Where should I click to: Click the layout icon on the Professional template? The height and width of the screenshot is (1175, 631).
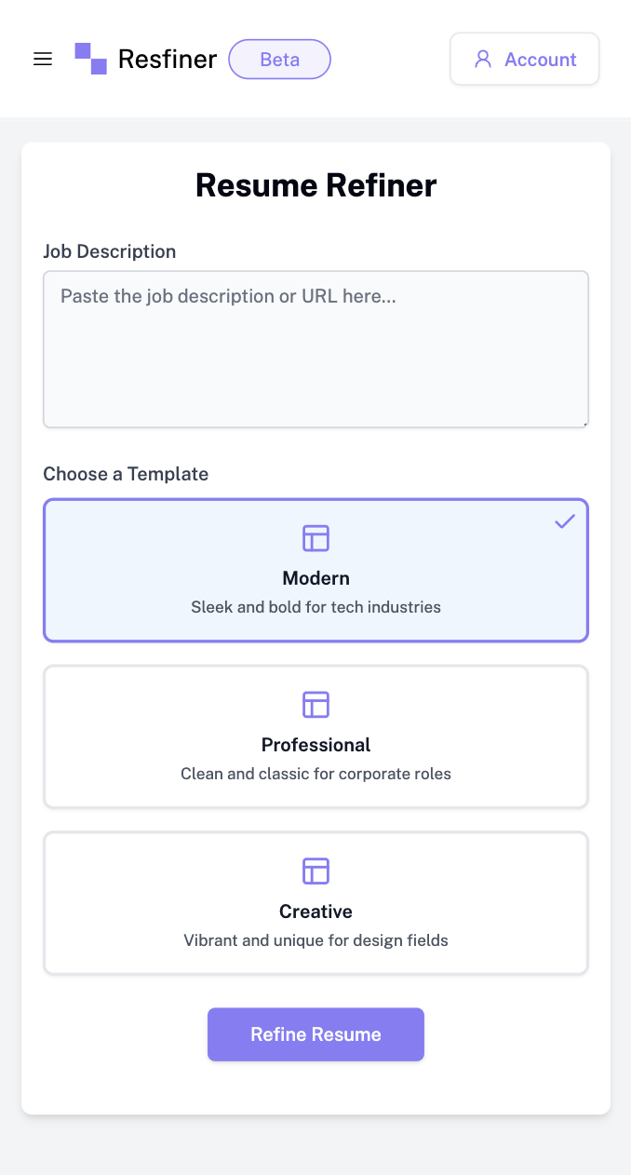pos(315,705)
